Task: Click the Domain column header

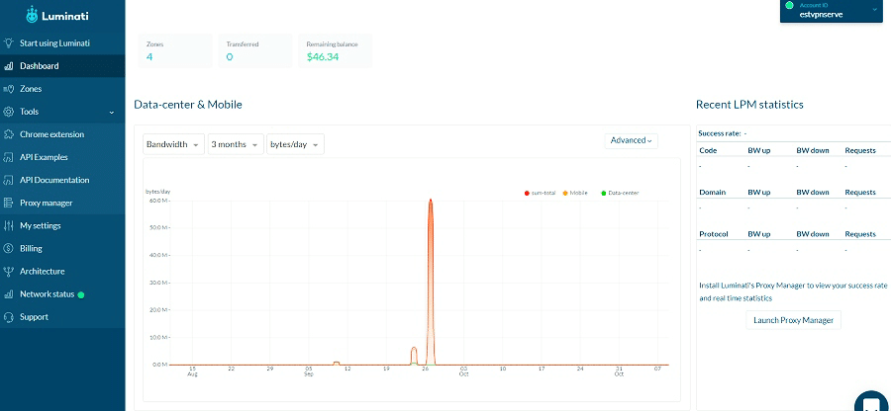Action: tap(712, 193)
